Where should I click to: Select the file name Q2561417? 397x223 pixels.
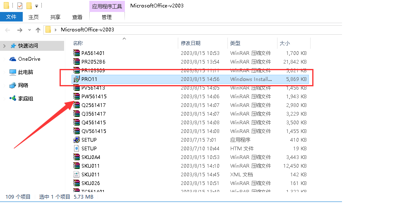(93, 105)
